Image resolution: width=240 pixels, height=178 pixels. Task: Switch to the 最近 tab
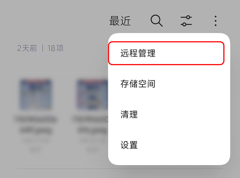pos(120,21)
